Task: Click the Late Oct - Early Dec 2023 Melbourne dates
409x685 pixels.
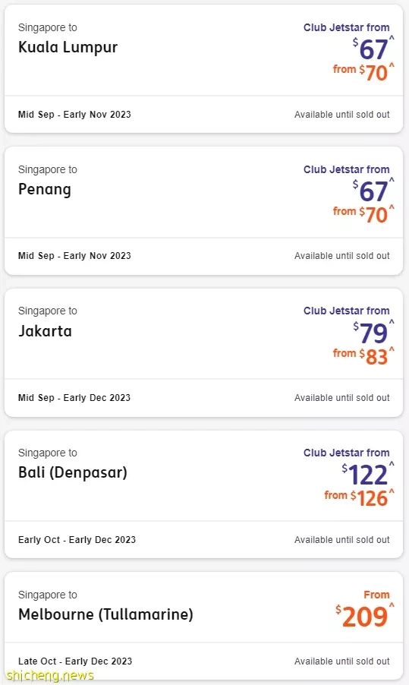Action: pos(75,661)
